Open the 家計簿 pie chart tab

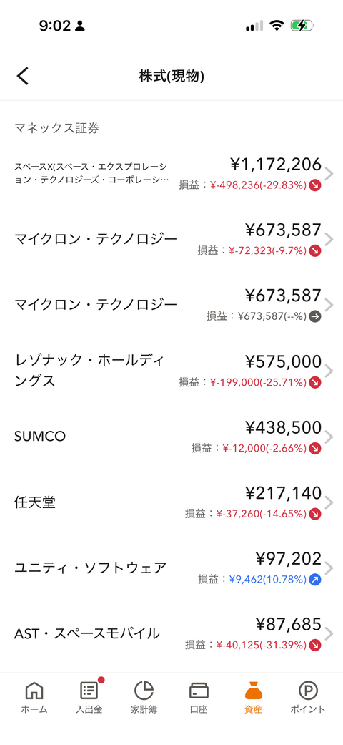[144, 698]
